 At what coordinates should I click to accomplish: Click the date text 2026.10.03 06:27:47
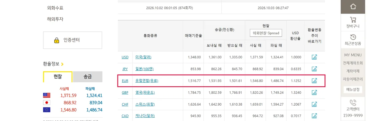click(273, 8)
